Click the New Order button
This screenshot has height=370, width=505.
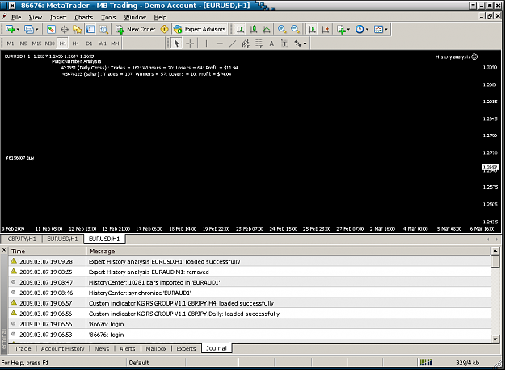coord(136,30)
